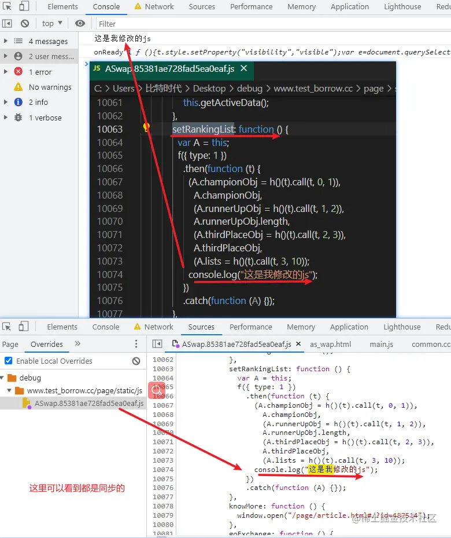
Task: Click the onReady console log entry
Action: pos(265,52)
